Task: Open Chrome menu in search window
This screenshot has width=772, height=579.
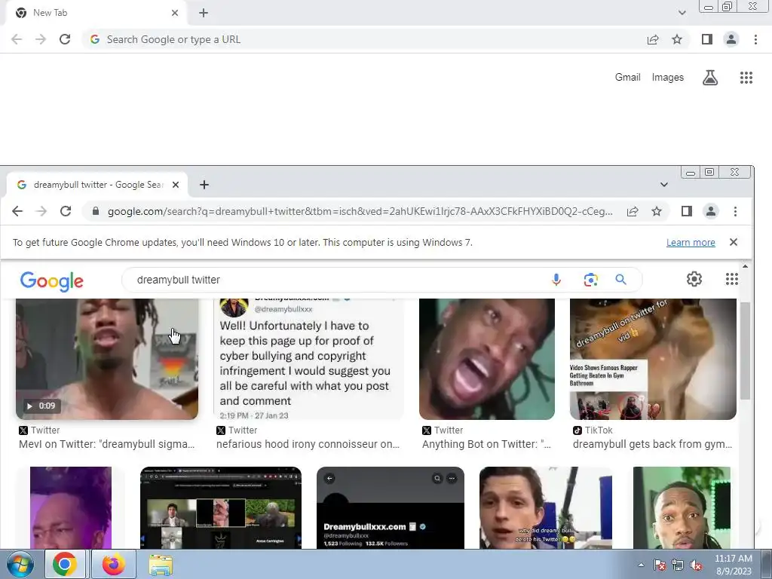Action: click(735, 211)
